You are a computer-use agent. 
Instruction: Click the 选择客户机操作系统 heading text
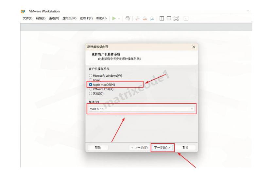click(x=106, y=54)
